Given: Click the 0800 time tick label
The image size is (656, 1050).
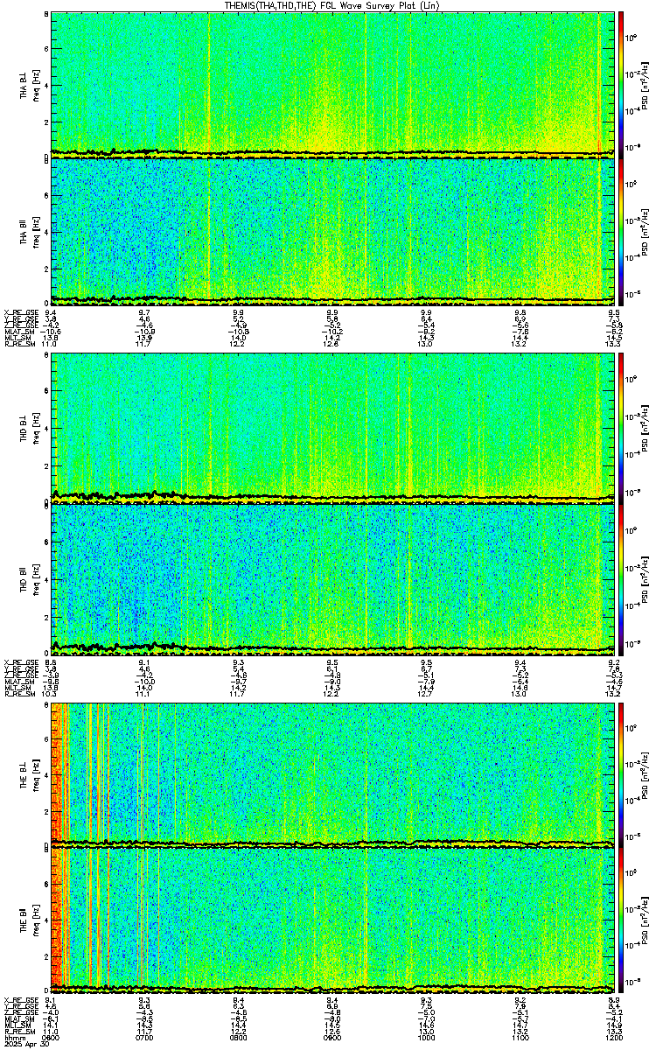Looking at the screenshot, I should point(239,1037).
